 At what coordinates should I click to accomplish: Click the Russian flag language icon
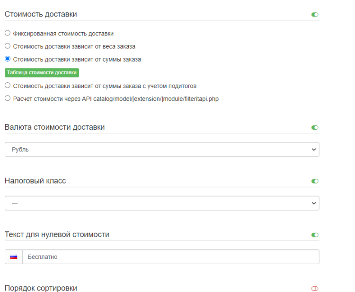tap(14, 257)
